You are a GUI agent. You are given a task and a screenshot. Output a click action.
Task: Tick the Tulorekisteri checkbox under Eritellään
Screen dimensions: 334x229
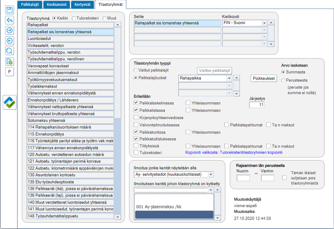click(136, 152)
